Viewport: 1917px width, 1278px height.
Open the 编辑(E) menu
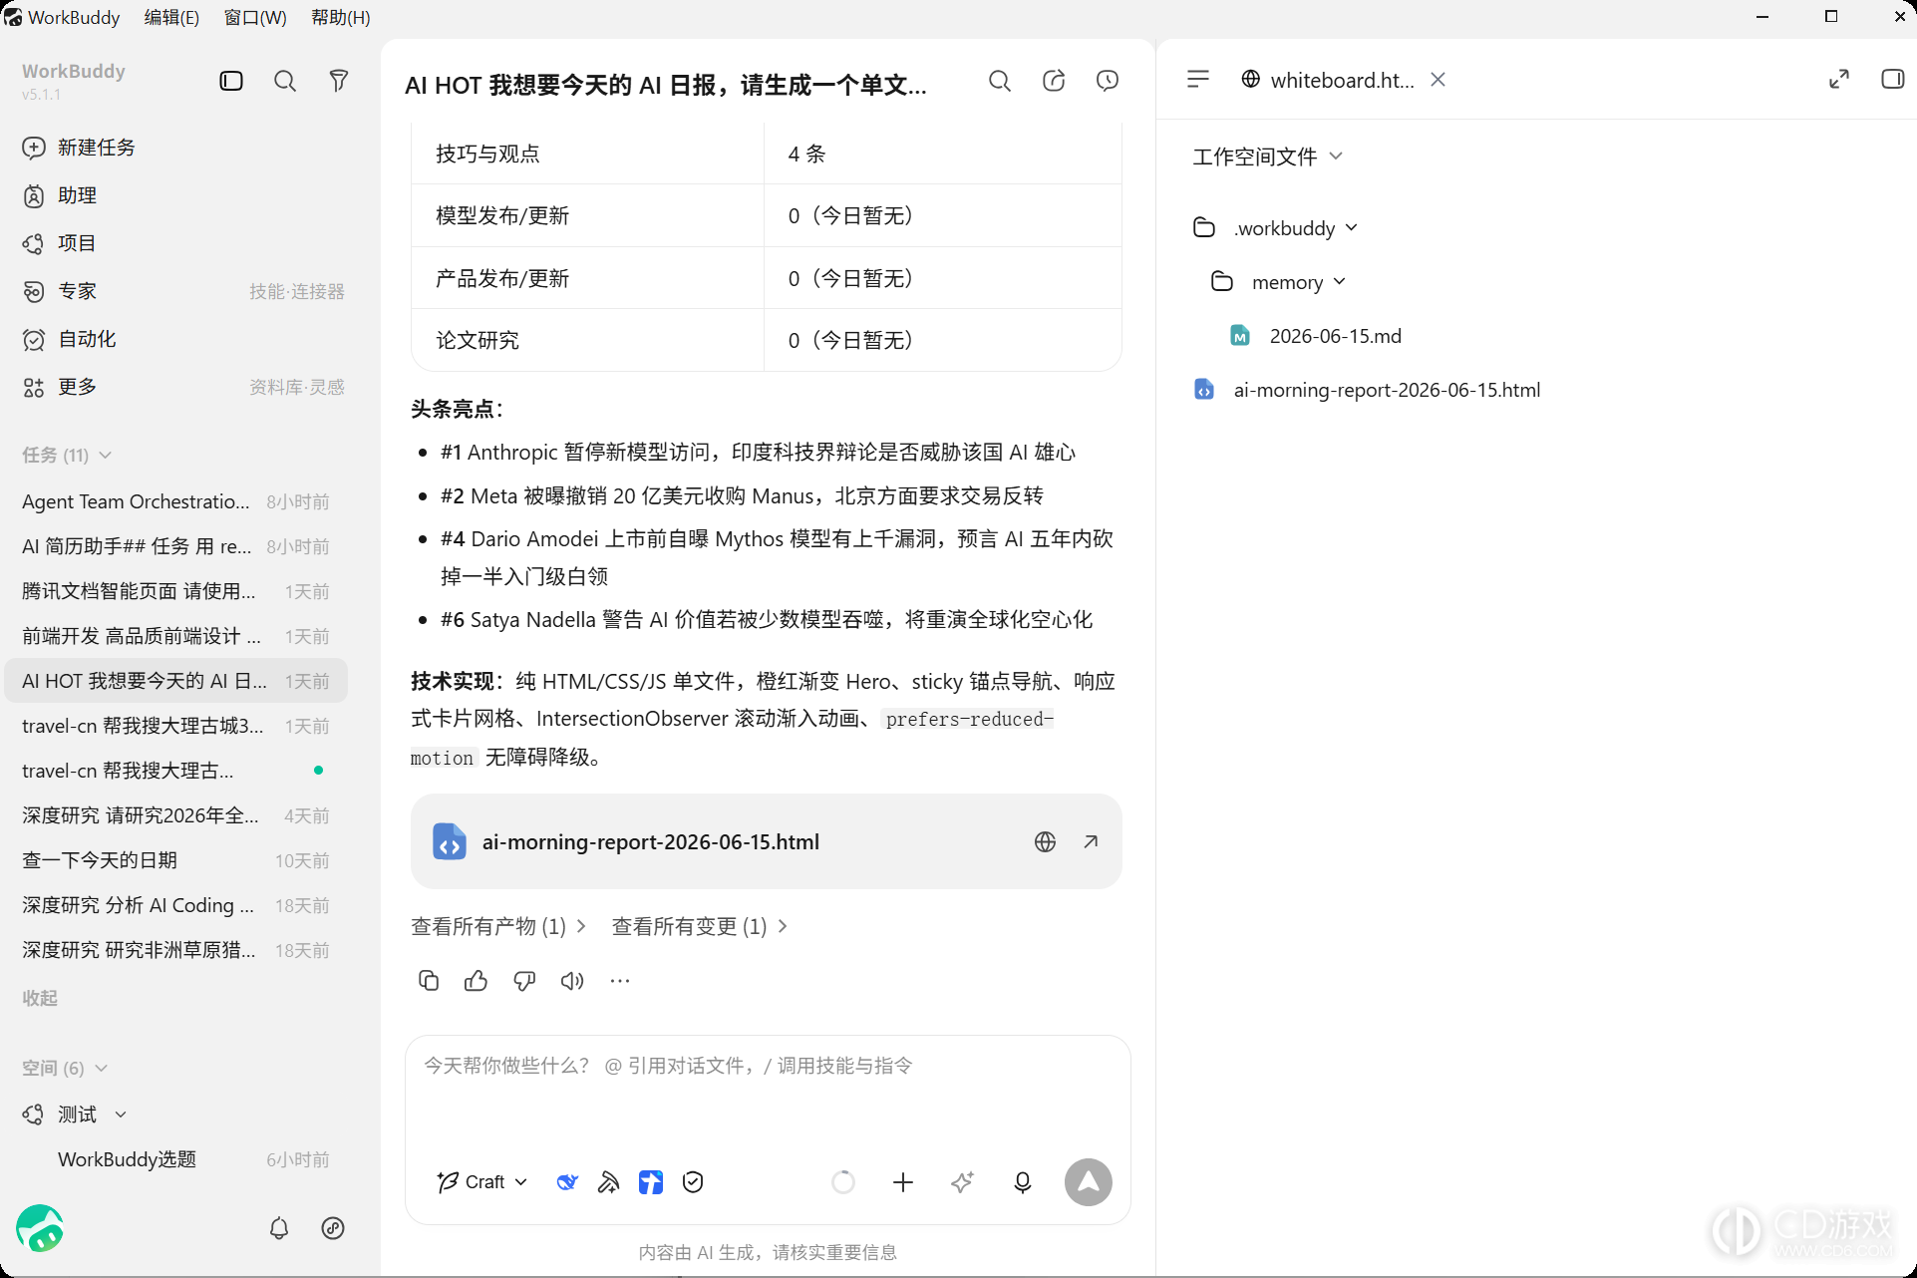click(x=171, y=17)
